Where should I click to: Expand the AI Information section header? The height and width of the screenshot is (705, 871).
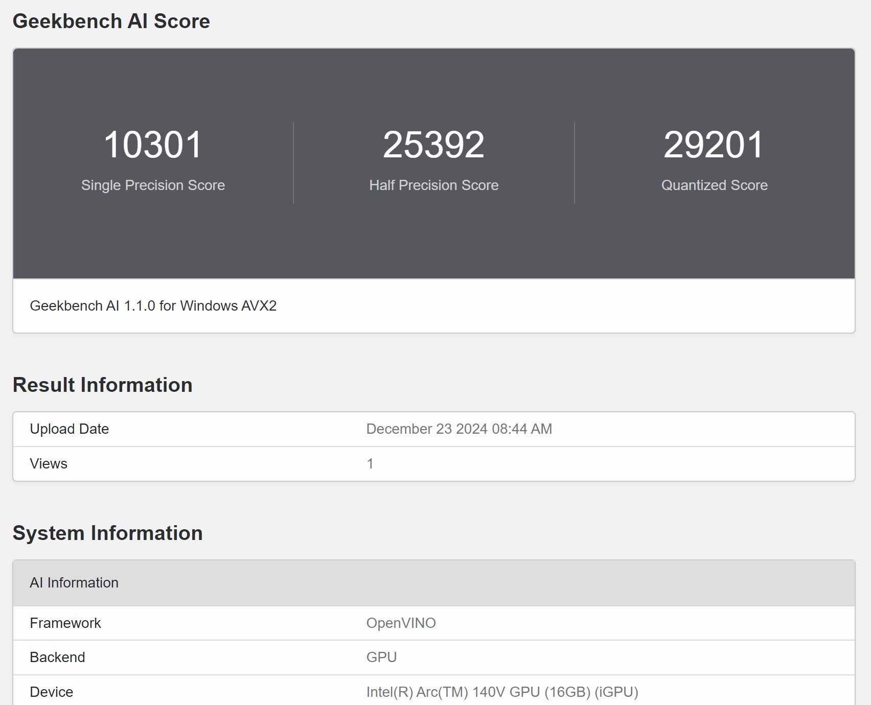(75, 582)
